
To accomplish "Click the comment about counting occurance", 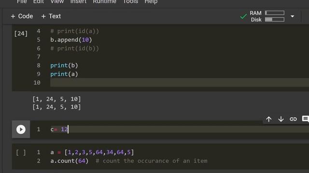I will 151,161.
